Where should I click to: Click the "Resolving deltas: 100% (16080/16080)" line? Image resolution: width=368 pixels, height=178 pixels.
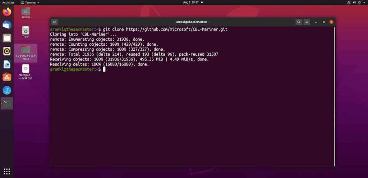click(x=100, y=64)
